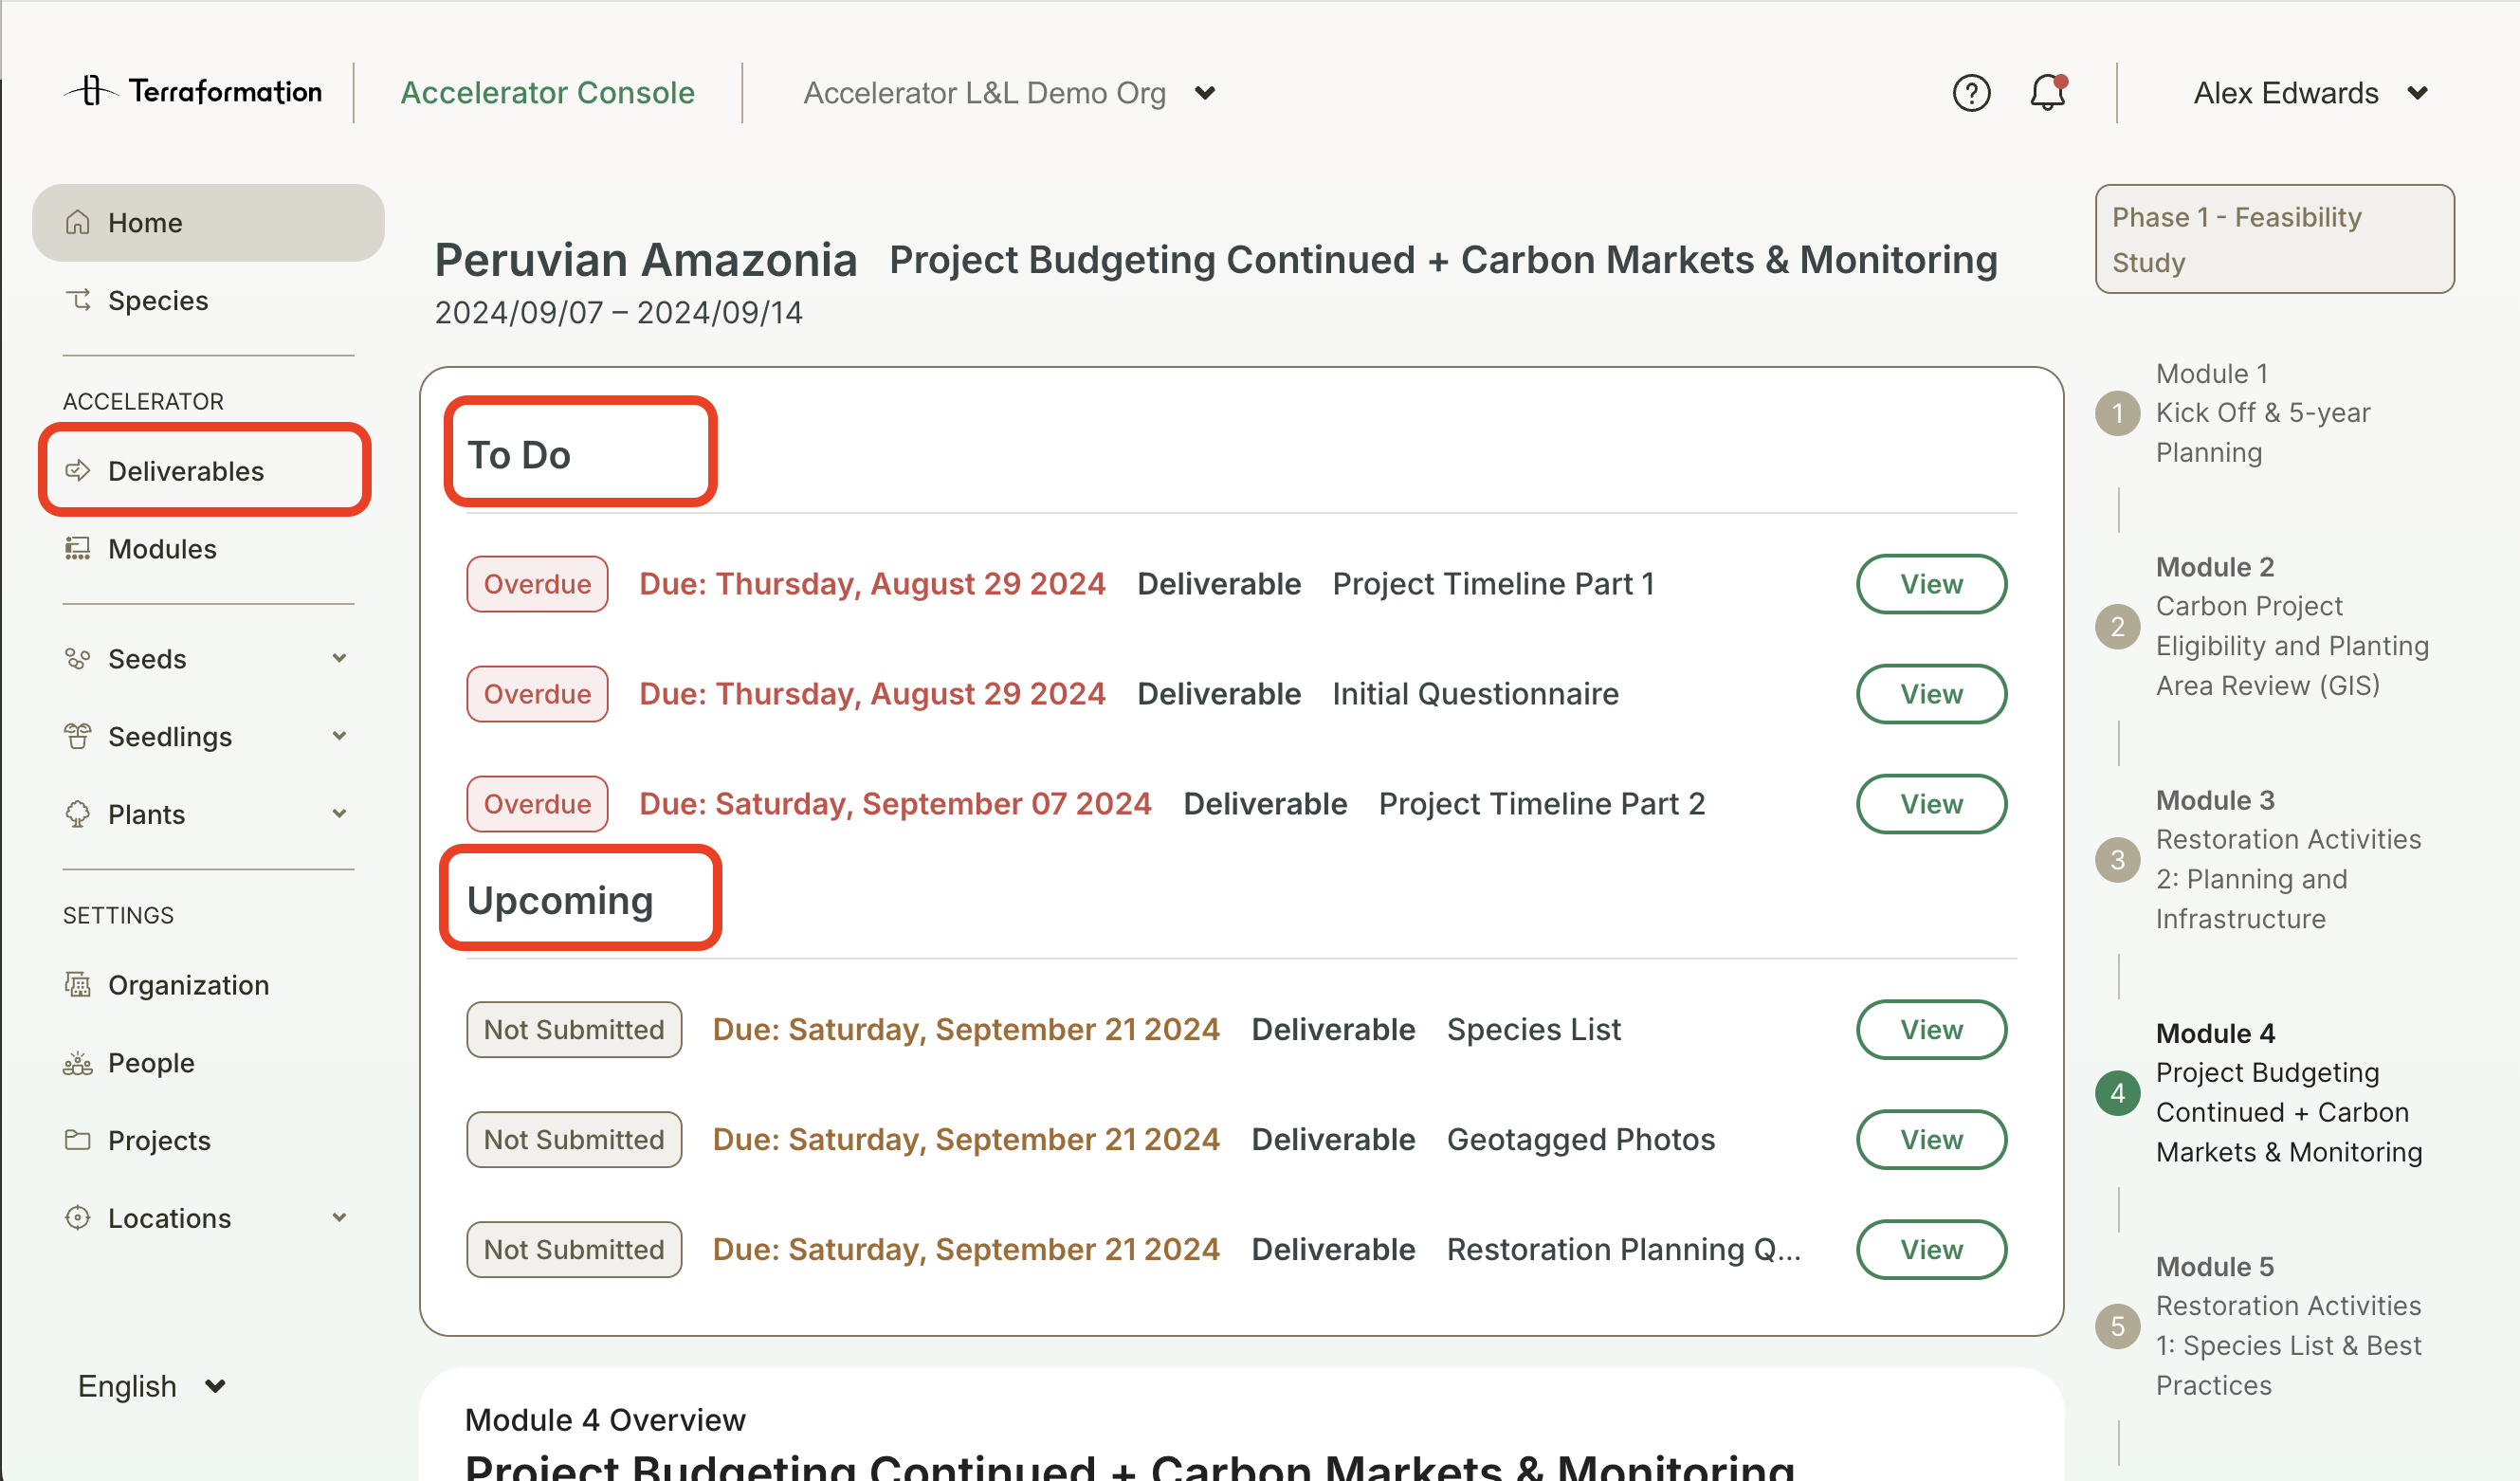Image resolution: width=2520 pixels, height=1481 pixels.
Task: Click Not Submitted badge for Species List
Action: tap(574, 1029)
